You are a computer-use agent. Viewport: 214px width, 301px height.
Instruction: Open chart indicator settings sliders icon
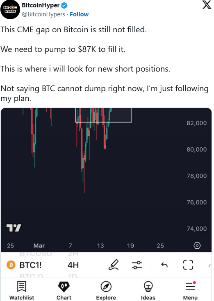pyautogui.click(x=137, y=265)
